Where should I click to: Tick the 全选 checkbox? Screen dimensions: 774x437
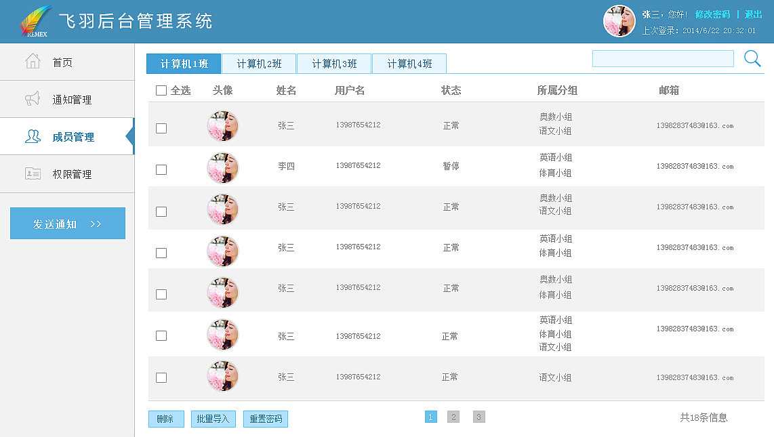pyautogui.click(x=161, y=90)
